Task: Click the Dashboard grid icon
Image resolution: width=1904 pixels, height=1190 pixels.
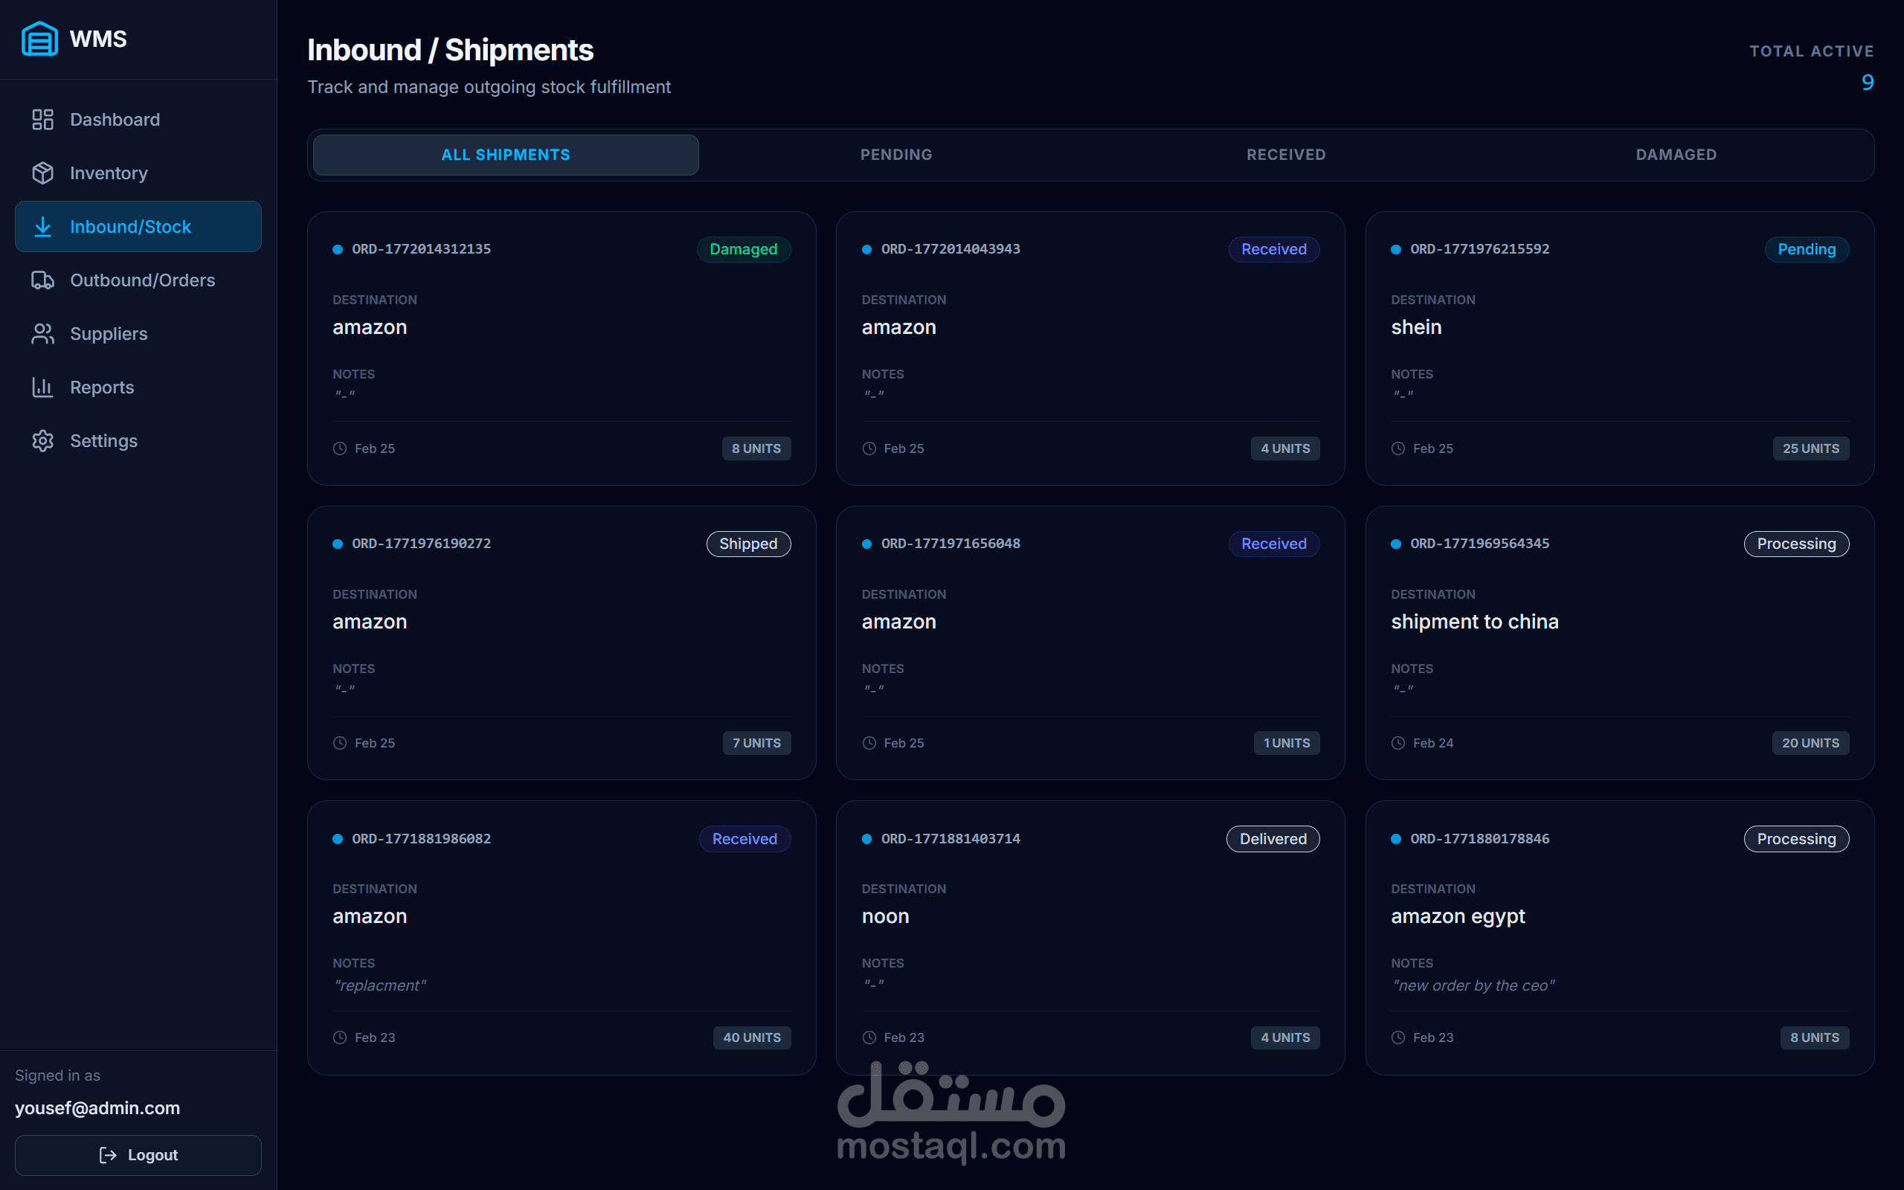Action: click(x=42, y=120)
